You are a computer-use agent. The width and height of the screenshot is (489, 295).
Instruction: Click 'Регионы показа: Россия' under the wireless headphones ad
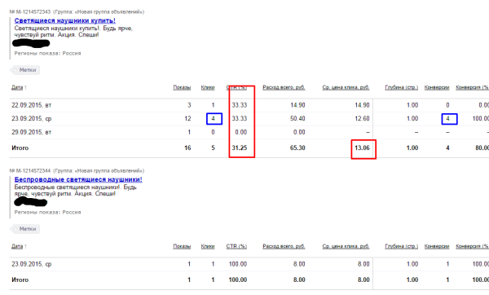coord(47,213)
